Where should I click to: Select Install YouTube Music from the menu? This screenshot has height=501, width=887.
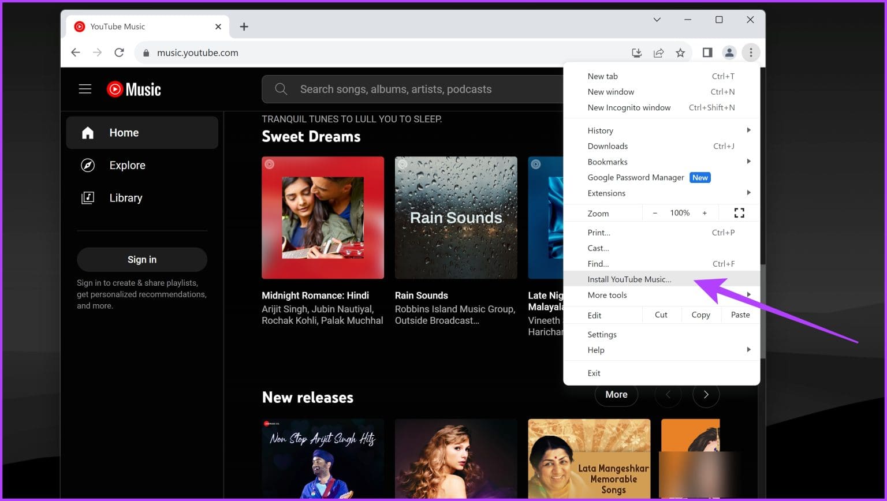[629, 279]
